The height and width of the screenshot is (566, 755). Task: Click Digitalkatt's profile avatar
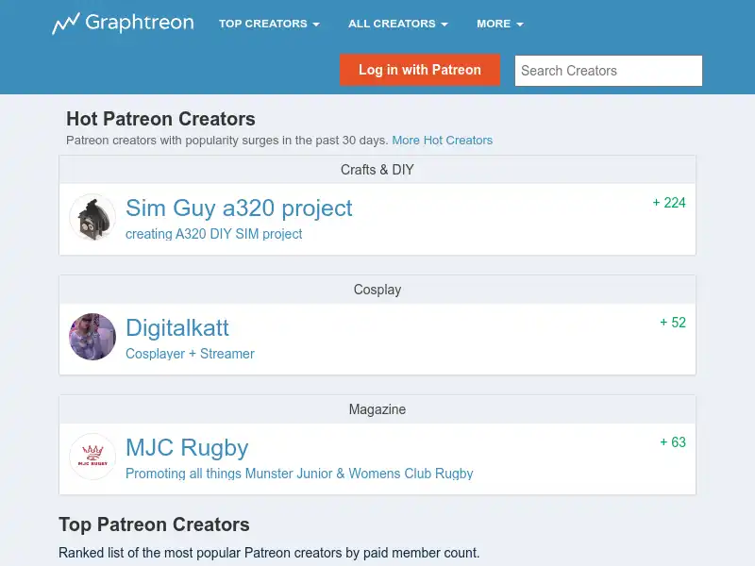coord(92,337)
